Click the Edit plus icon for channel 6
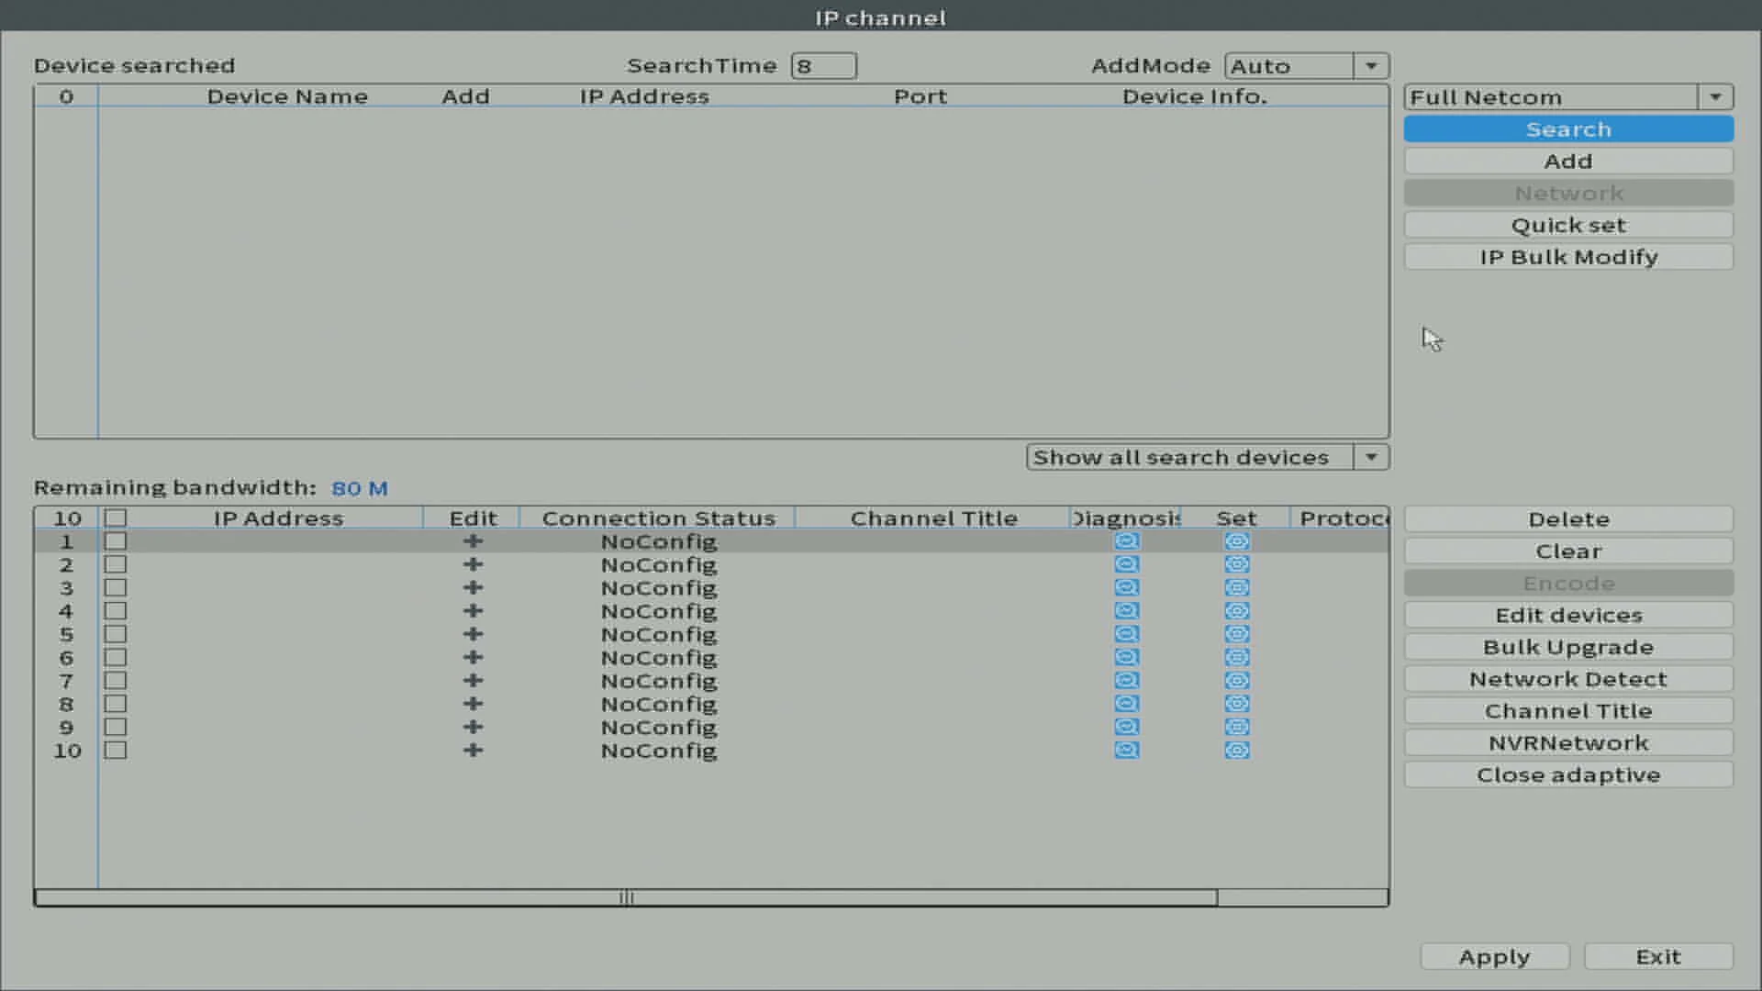The image size is (1762, 991). (474, 657)
